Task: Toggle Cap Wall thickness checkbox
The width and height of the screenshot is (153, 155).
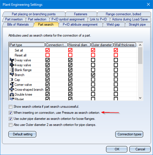Action: point(116,80)
